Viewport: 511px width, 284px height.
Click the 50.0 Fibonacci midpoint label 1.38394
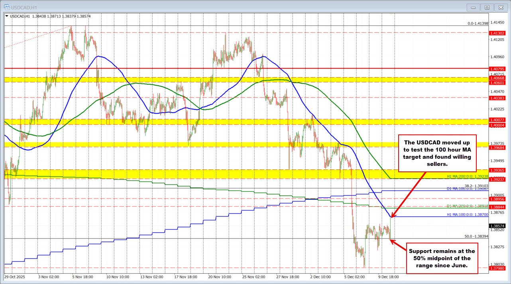tap(477, 236)
